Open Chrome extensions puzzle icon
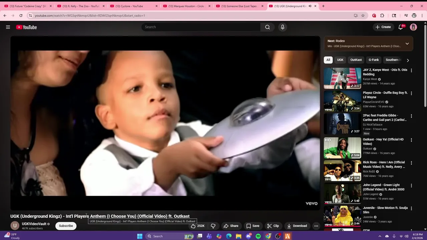Viewport: 427px width, 240px height. (382, 15)
